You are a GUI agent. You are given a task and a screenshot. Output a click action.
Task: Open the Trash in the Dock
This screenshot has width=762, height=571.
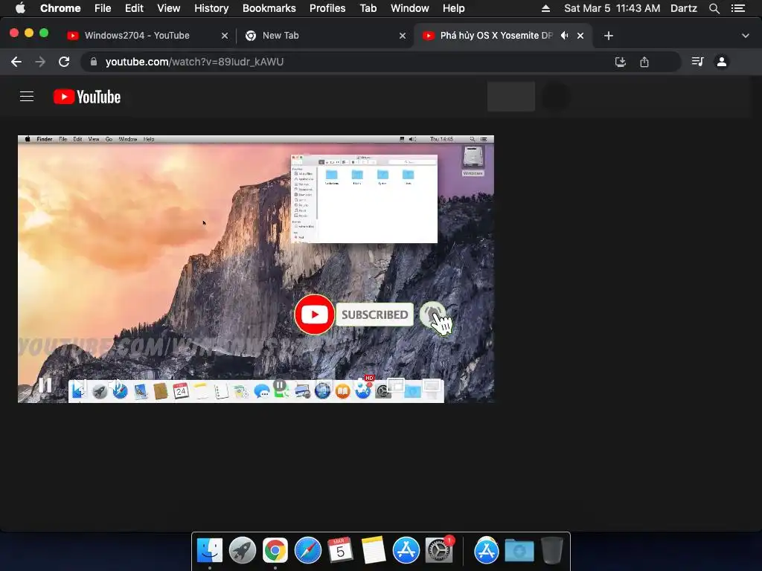click(552, 551)
